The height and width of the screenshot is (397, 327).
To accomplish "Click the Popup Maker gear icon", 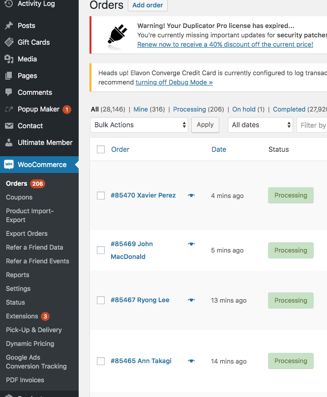I will coord(9,109).
